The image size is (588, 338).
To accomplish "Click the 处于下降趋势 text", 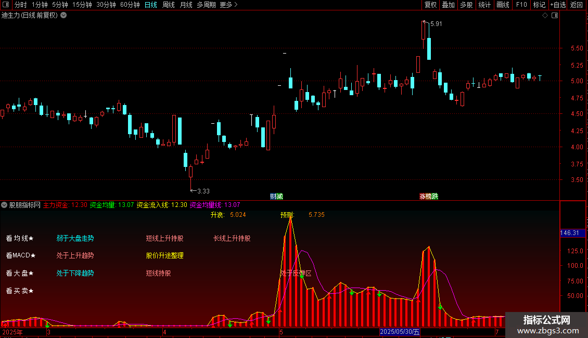I will pos(75,273).
